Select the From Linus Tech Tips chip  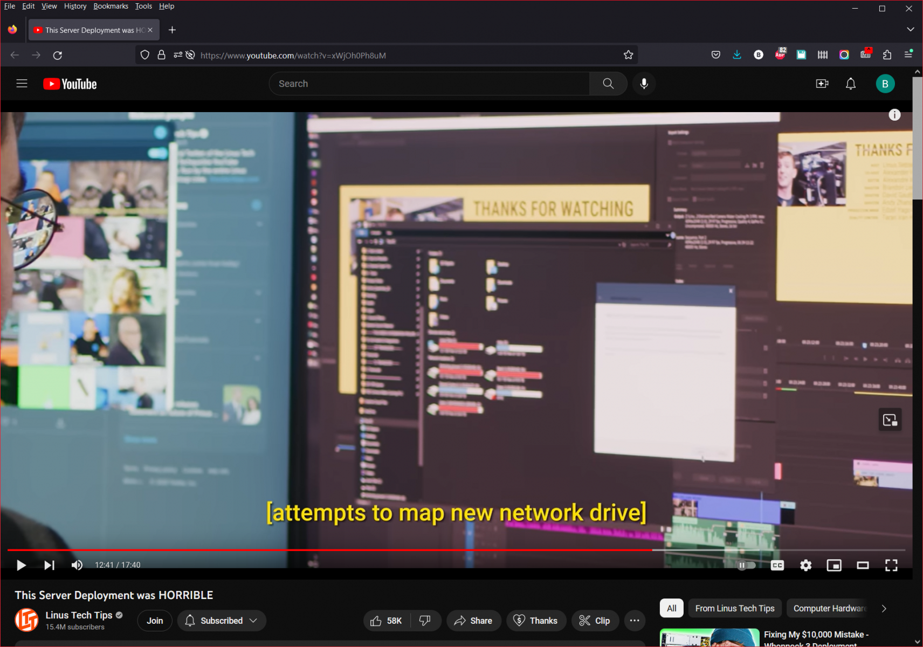pyautogui.click(x=735, y=608)
